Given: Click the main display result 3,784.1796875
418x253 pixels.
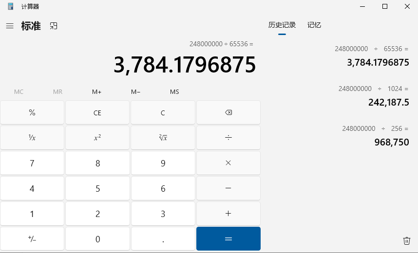Looking at the screenshot, I should [185, 65].
